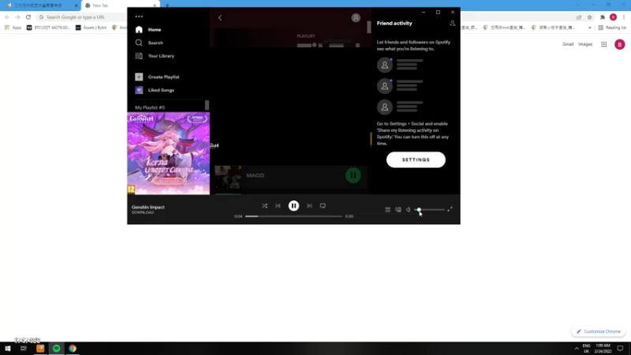The width and height of the screenshot is (631, 355).
Task: Open the Chrome share page icon
Action: (579, 17)
